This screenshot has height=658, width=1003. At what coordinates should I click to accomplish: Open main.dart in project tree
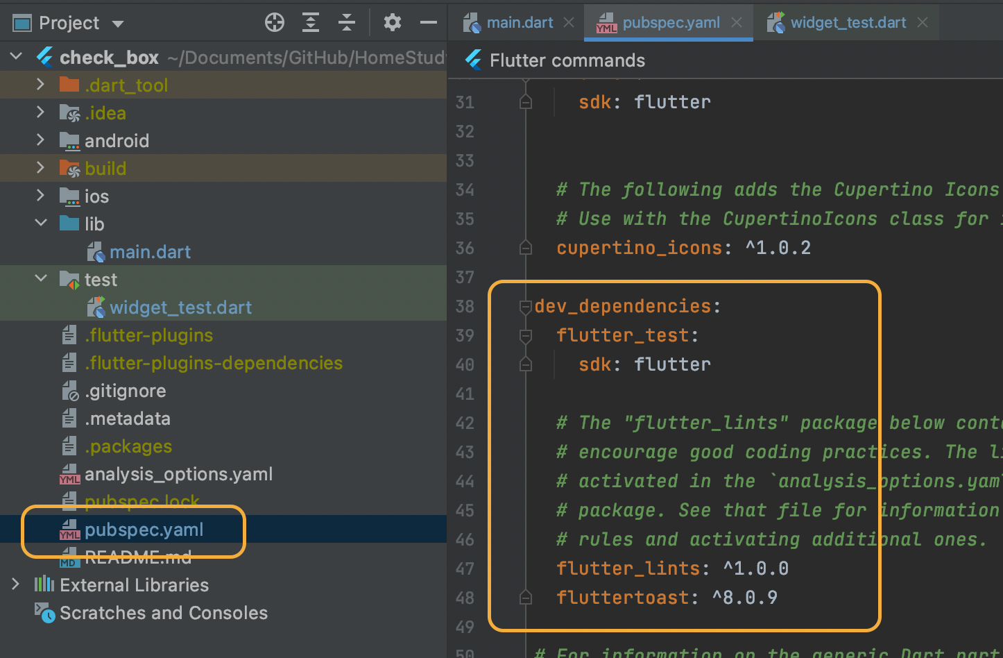(150, 252)
